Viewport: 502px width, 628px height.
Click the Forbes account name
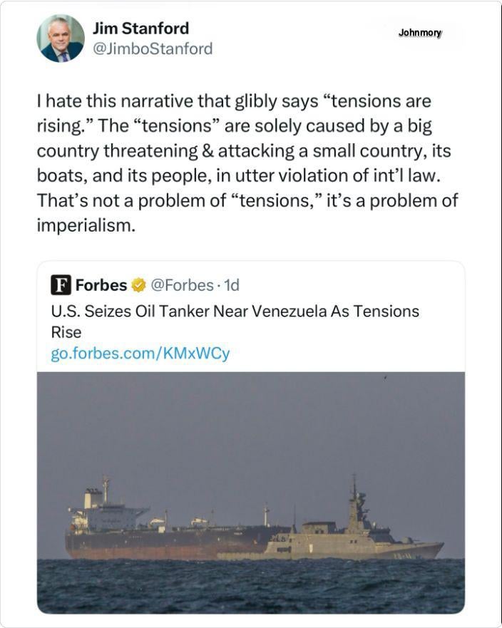(101, 286)
